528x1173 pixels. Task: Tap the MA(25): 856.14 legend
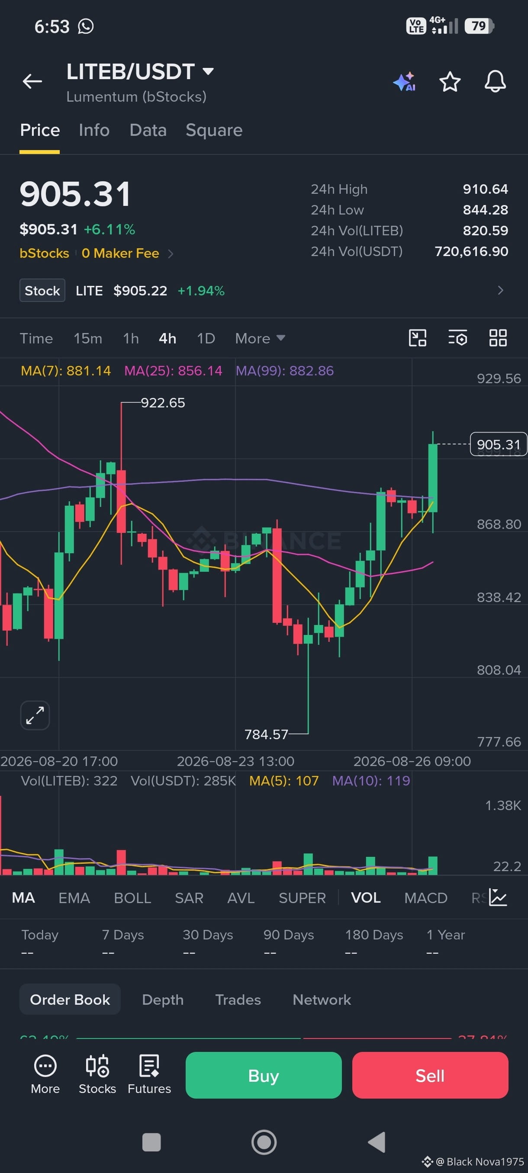point(173,371)
